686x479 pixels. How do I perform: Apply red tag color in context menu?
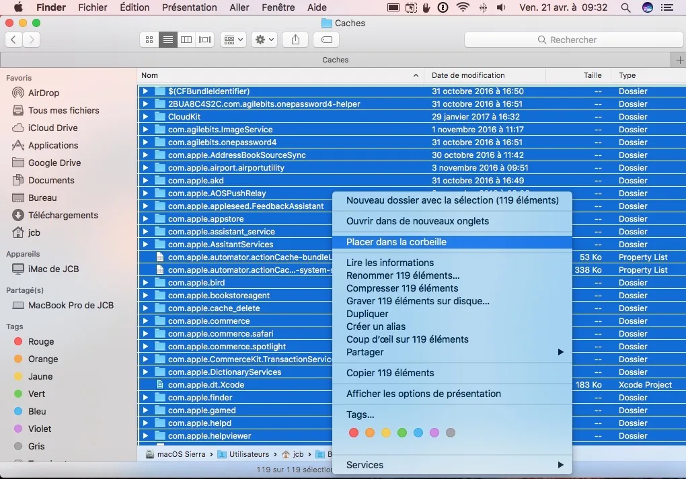tap(354, 433)
